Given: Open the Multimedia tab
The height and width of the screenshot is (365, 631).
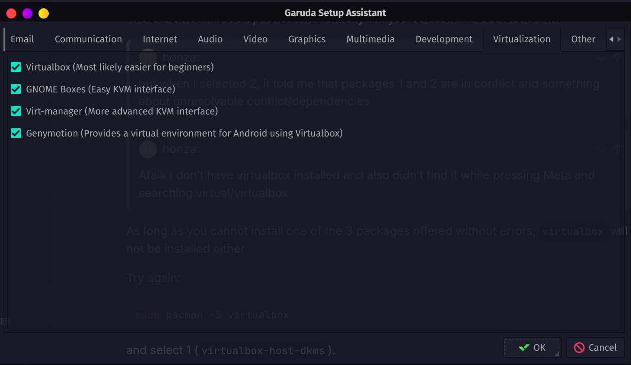Looking at the screenshot, I should 370,39.
